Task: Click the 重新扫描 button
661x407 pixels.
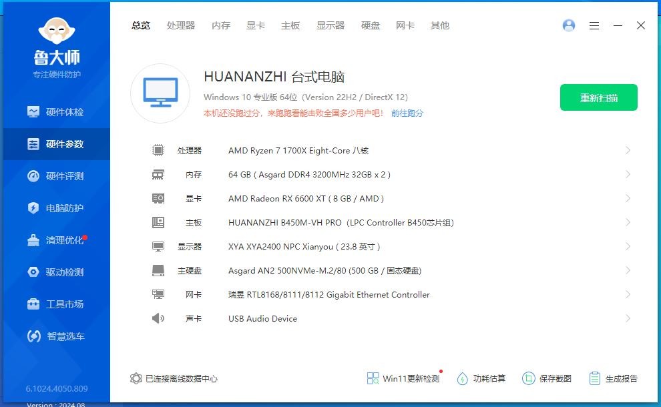Action: point(599,97)
